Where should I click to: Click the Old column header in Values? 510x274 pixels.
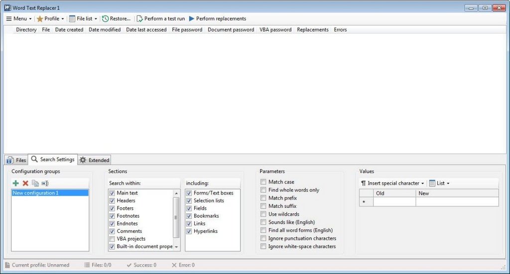pos(394,193)
